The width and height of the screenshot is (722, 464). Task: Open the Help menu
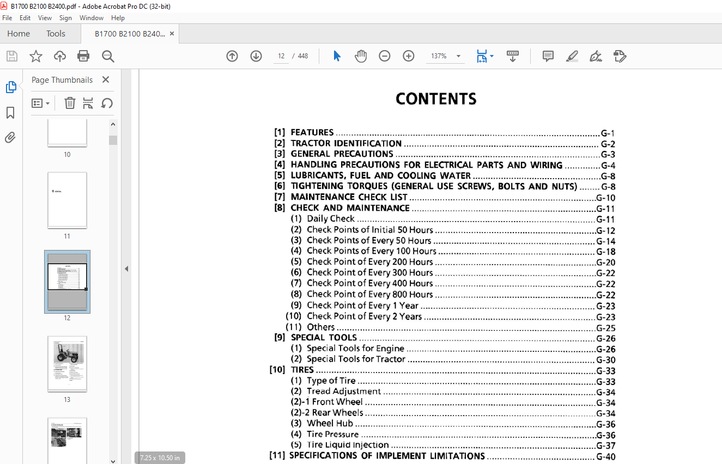point(118,18)
